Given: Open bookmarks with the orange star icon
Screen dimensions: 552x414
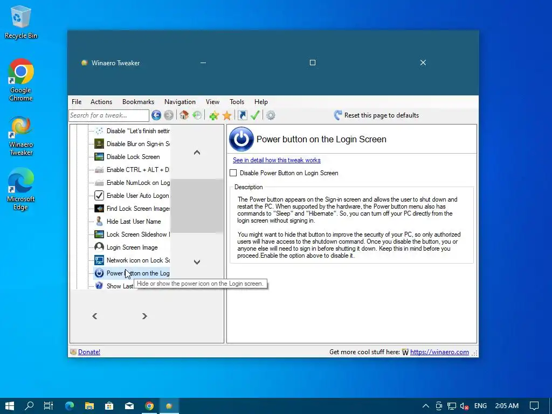Looking at the screenshot, I should [227, 115].
